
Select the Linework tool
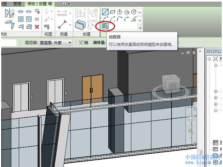tap(47, 27)
